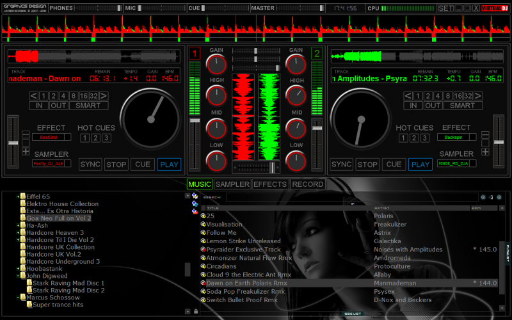Image resolution: width=512 pixels, height=320 pixels.
Task: Toggle loop IN point on deck 1
Action: (x=39, y=106)
